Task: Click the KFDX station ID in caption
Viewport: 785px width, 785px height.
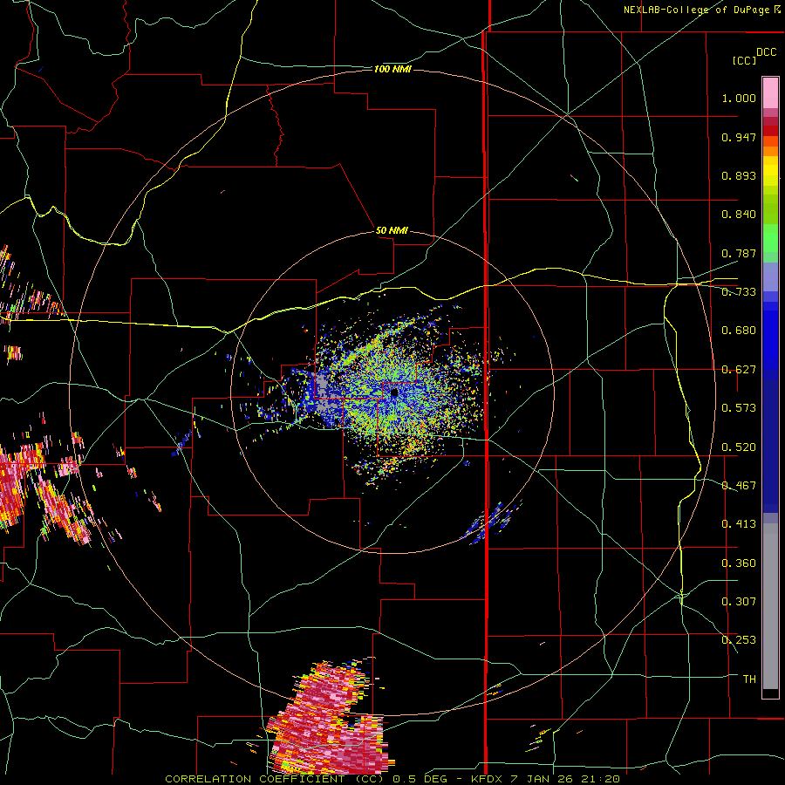Action: [487, 779]
